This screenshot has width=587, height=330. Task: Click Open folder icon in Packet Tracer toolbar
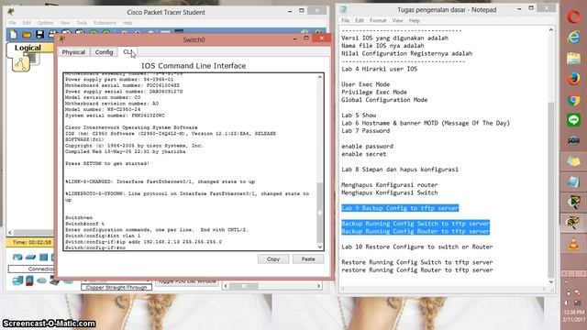pyautogui.click(x=27, y=35)
